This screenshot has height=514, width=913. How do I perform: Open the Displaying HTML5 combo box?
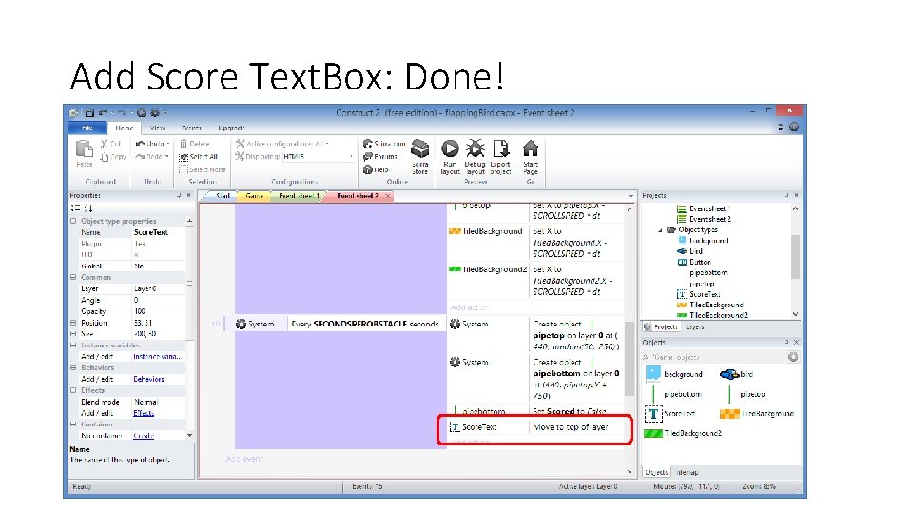tap(318, 157)
